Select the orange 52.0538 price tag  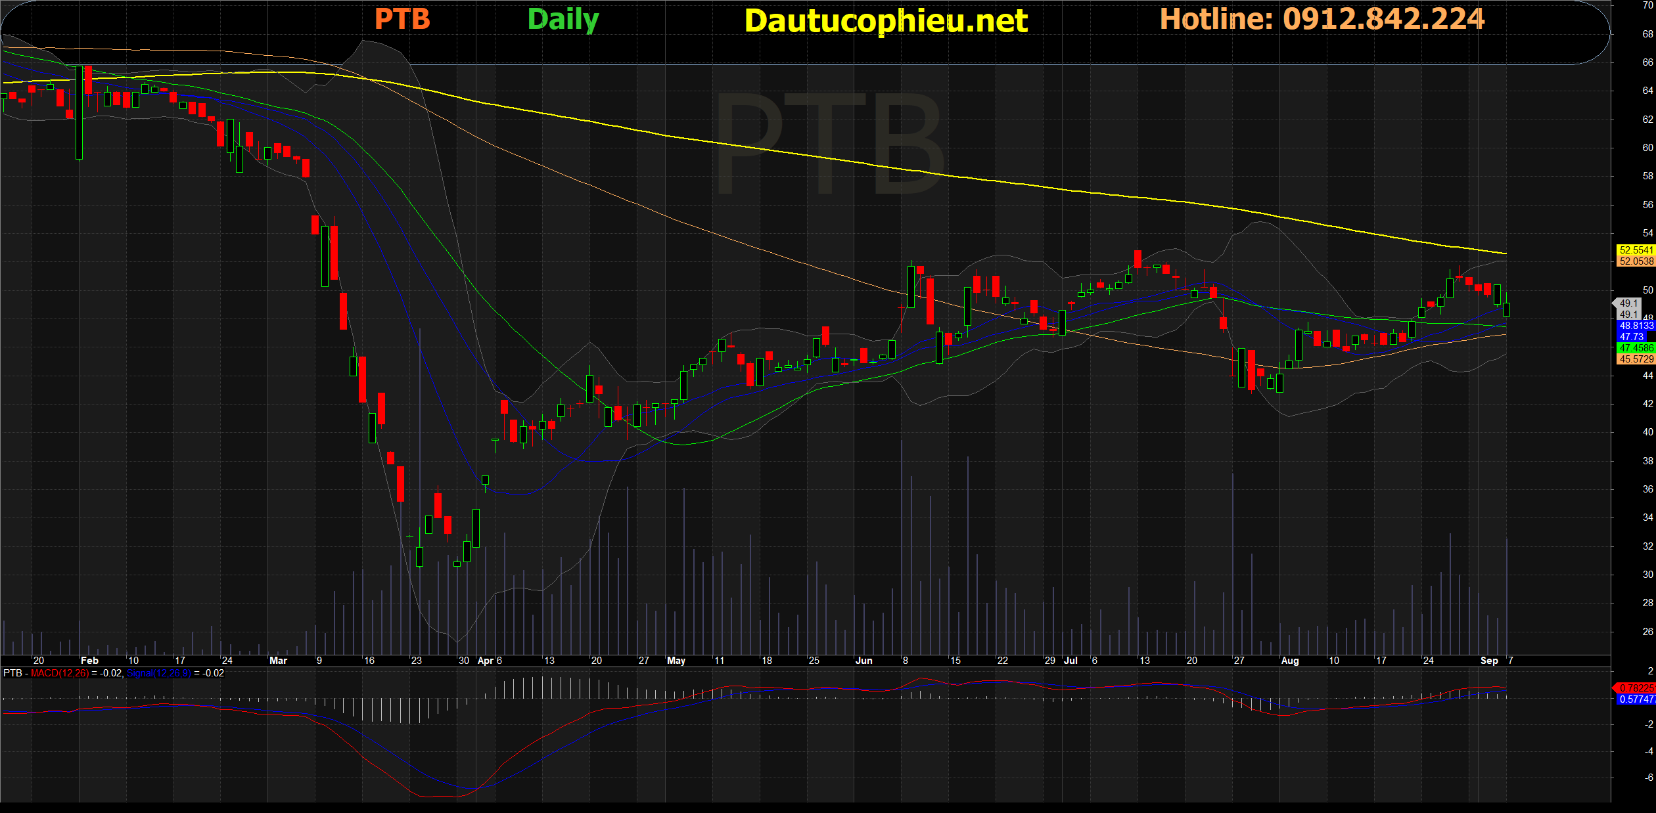click(1636, 261)
